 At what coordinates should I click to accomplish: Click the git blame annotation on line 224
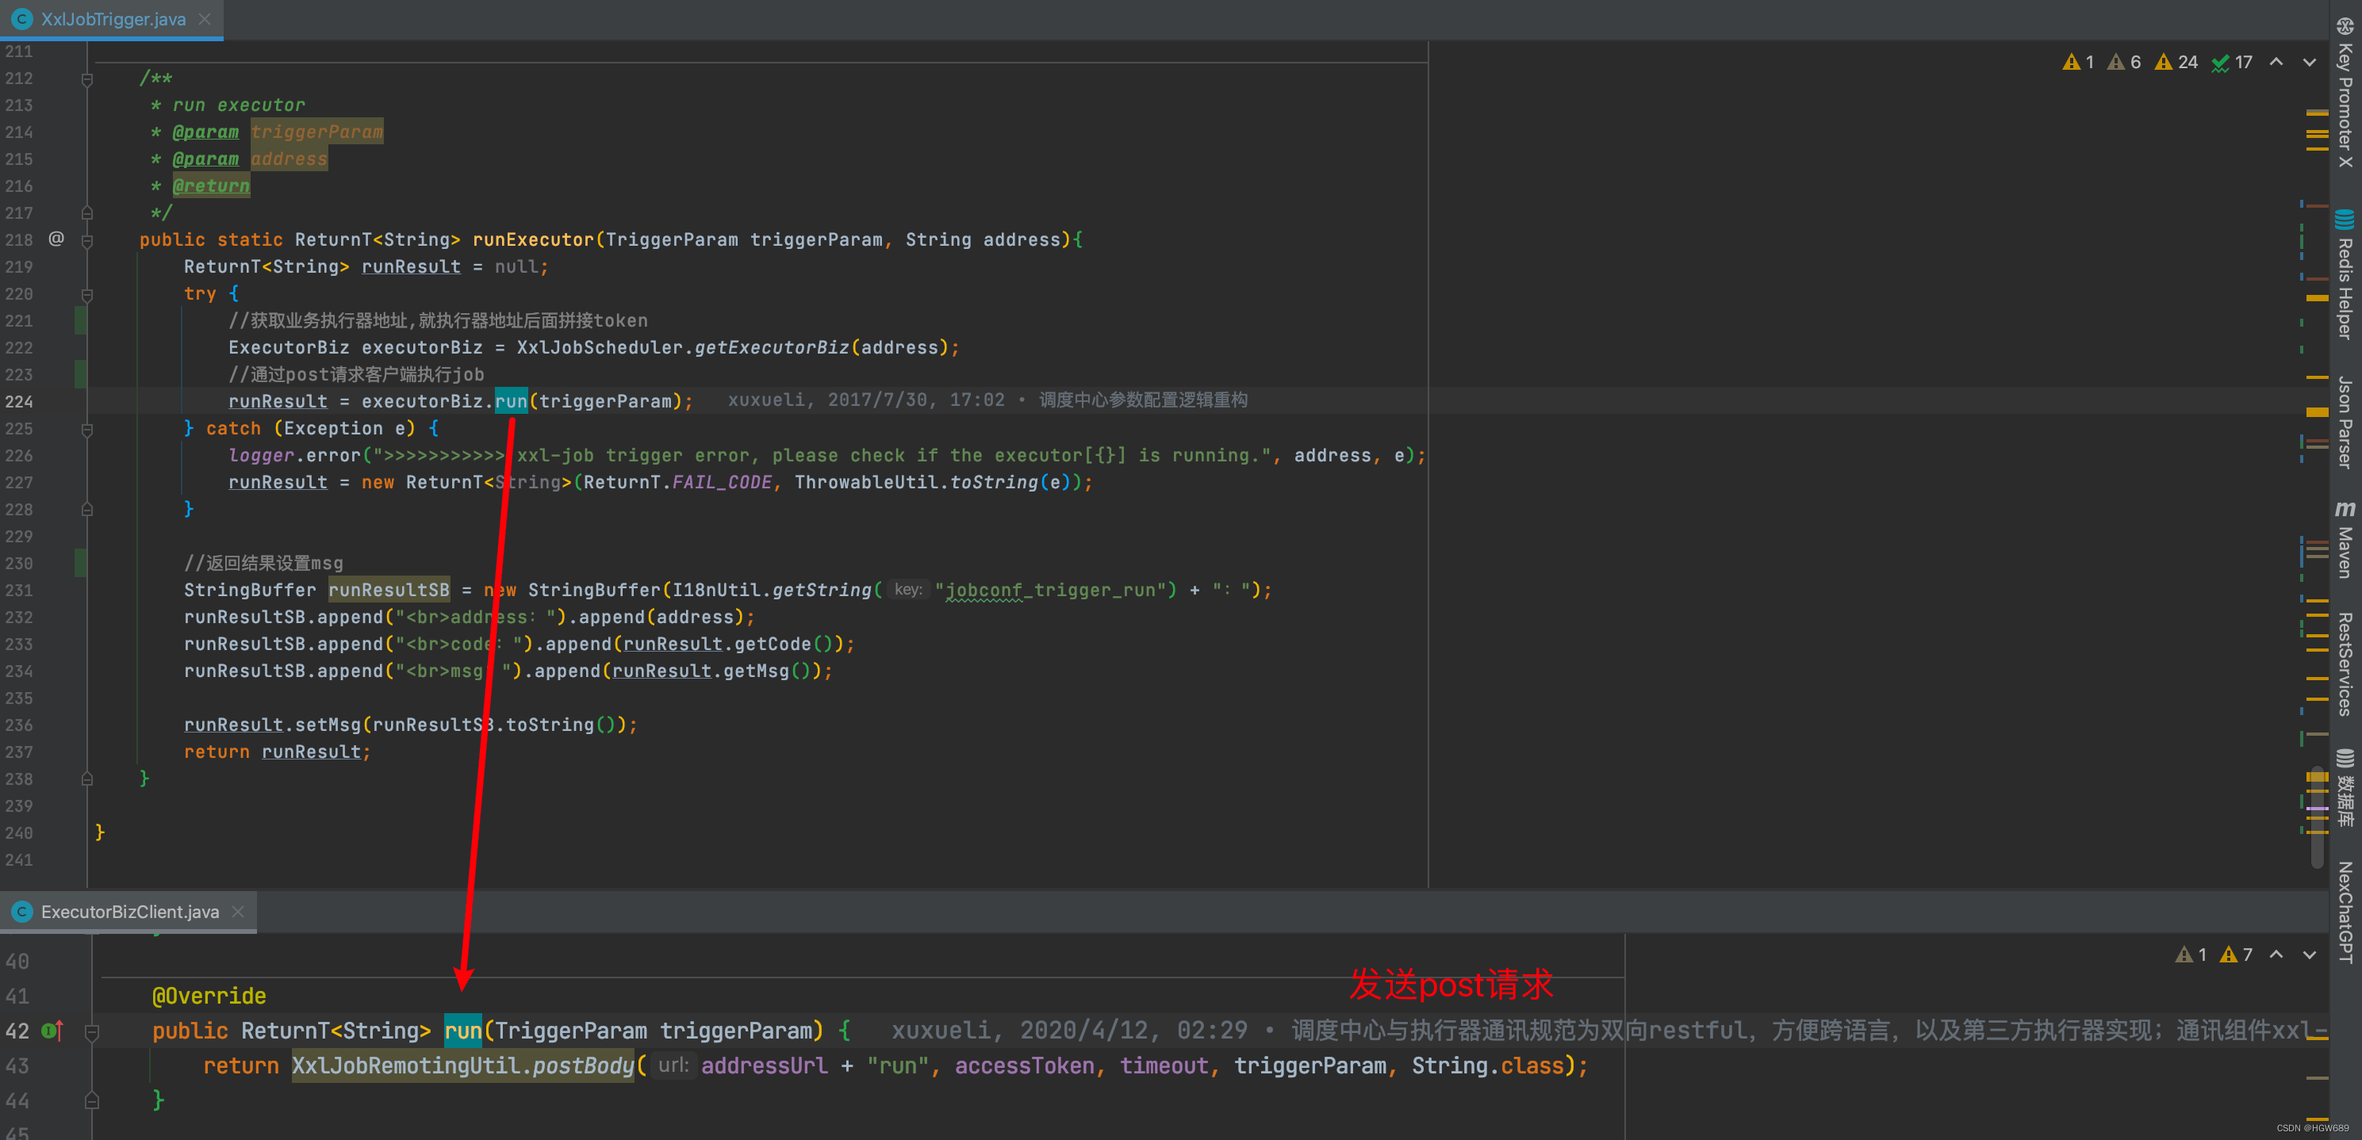click(x=987, y=400)
